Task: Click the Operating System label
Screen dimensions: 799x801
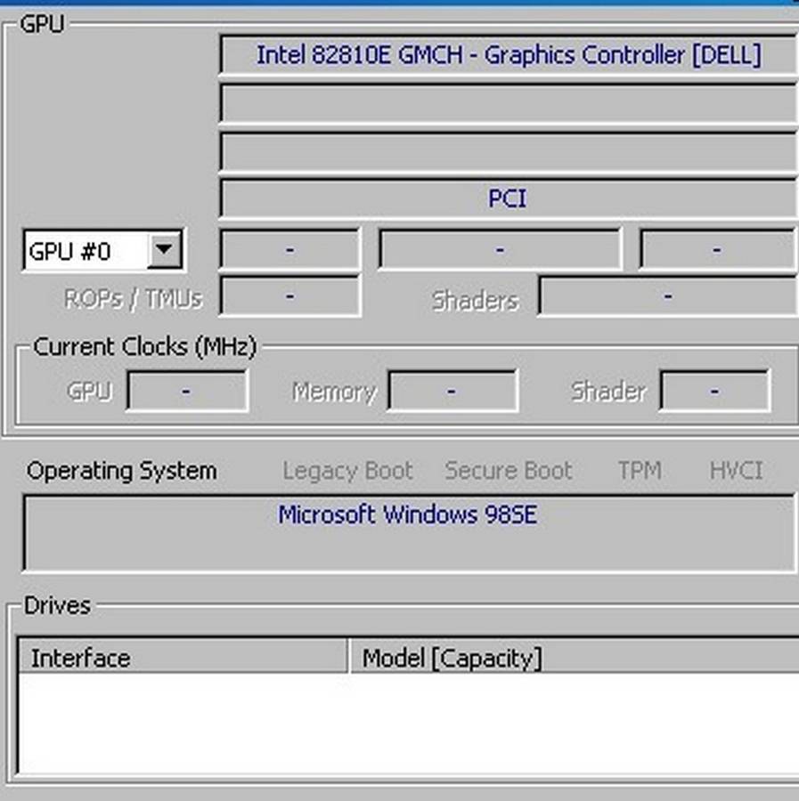Action: click(120, 471)
